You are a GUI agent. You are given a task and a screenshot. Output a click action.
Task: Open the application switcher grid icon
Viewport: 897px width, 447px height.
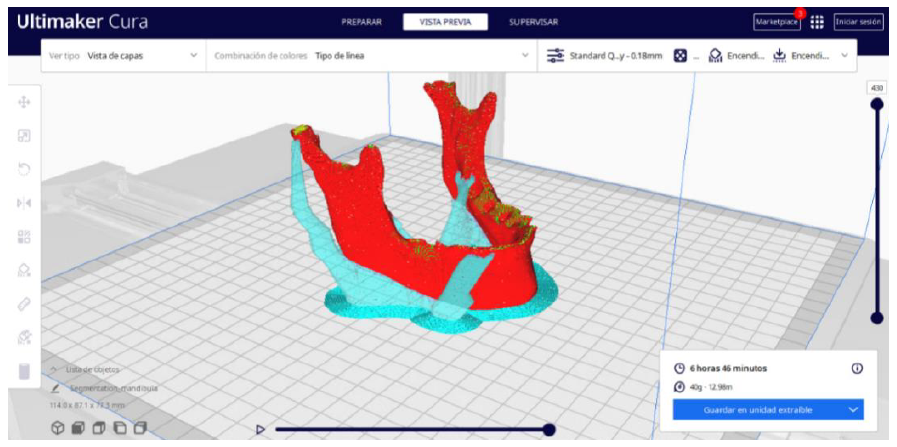point(817,22)
